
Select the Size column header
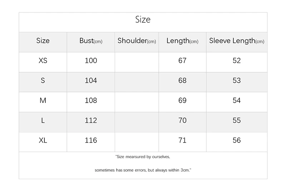(43, 41)
